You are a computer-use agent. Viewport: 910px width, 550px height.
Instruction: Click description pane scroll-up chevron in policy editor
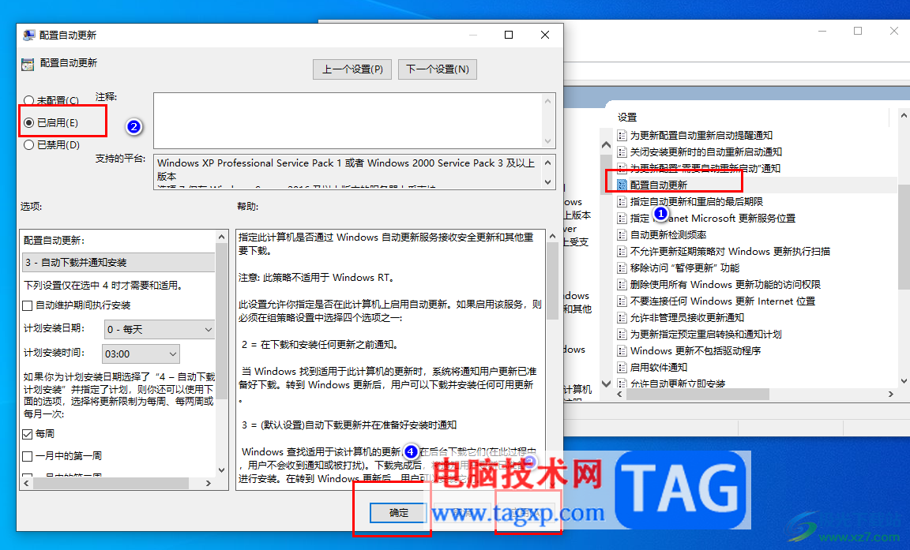tap(606, 145)
